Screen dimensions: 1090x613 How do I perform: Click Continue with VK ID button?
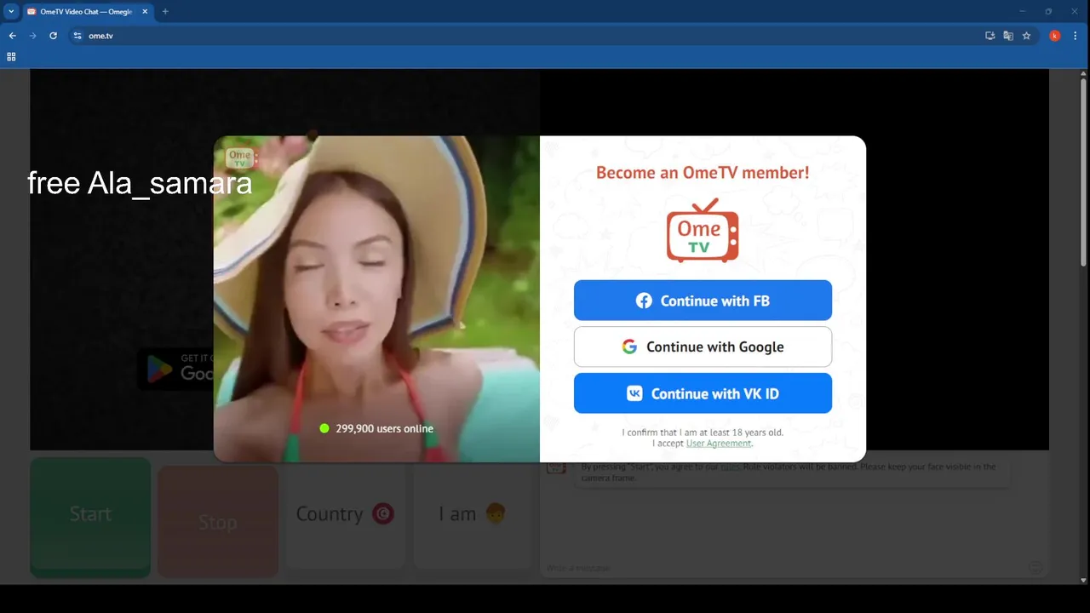(703, 393)
